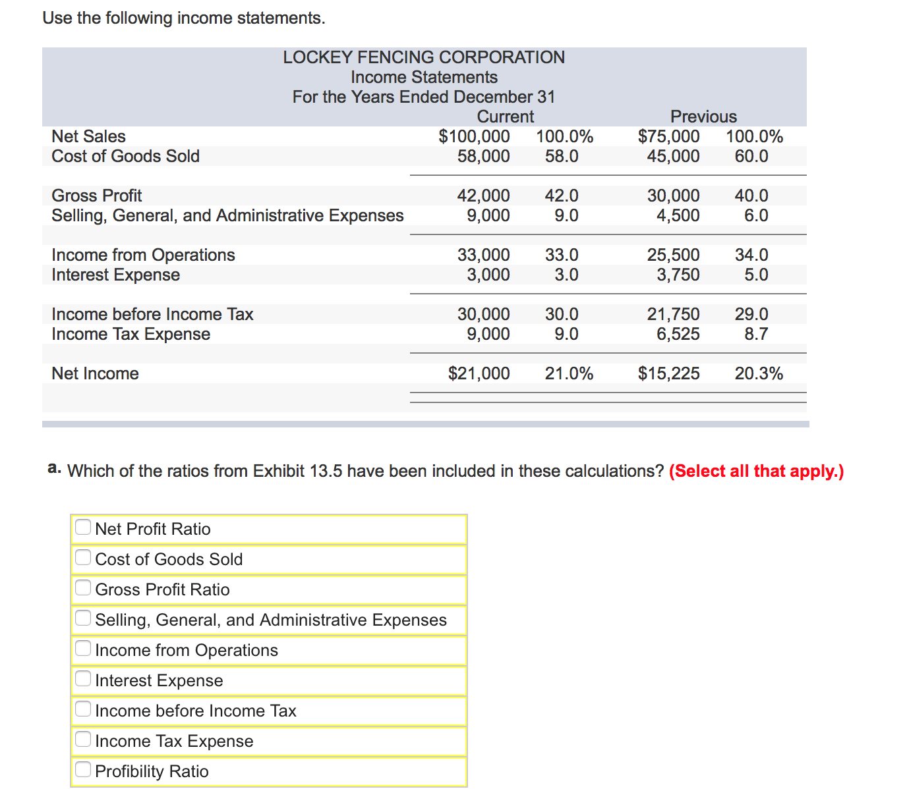The image size is (907, 789).
Task: Click the LOCKEY FENCING CORPORATION title
Action: point(424,57)
